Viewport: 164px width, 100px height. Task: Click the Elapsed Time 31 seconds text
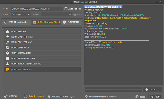pyautogui.click(x=103, y=42)
